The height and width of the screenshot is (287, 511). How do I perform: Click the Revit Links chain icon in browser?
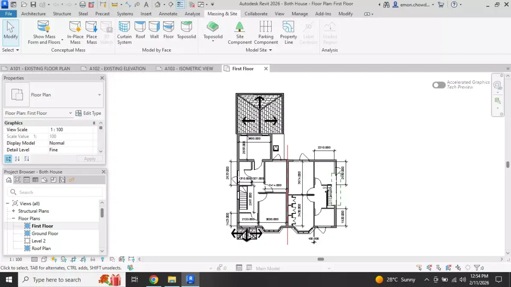71,180
